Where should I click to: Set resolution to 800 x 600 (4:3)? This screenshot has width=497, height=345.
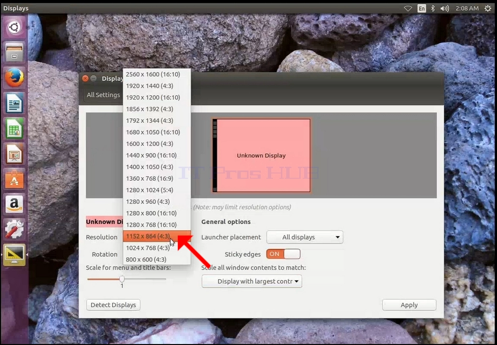157,259
